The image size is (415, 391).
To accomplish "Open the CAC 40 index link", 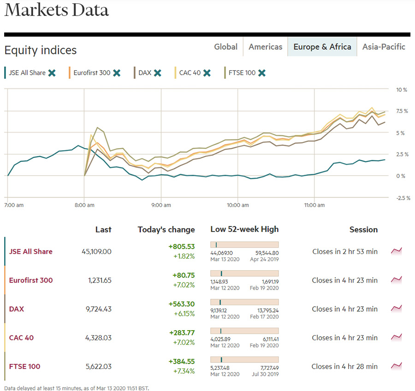I will pos(21,338).
